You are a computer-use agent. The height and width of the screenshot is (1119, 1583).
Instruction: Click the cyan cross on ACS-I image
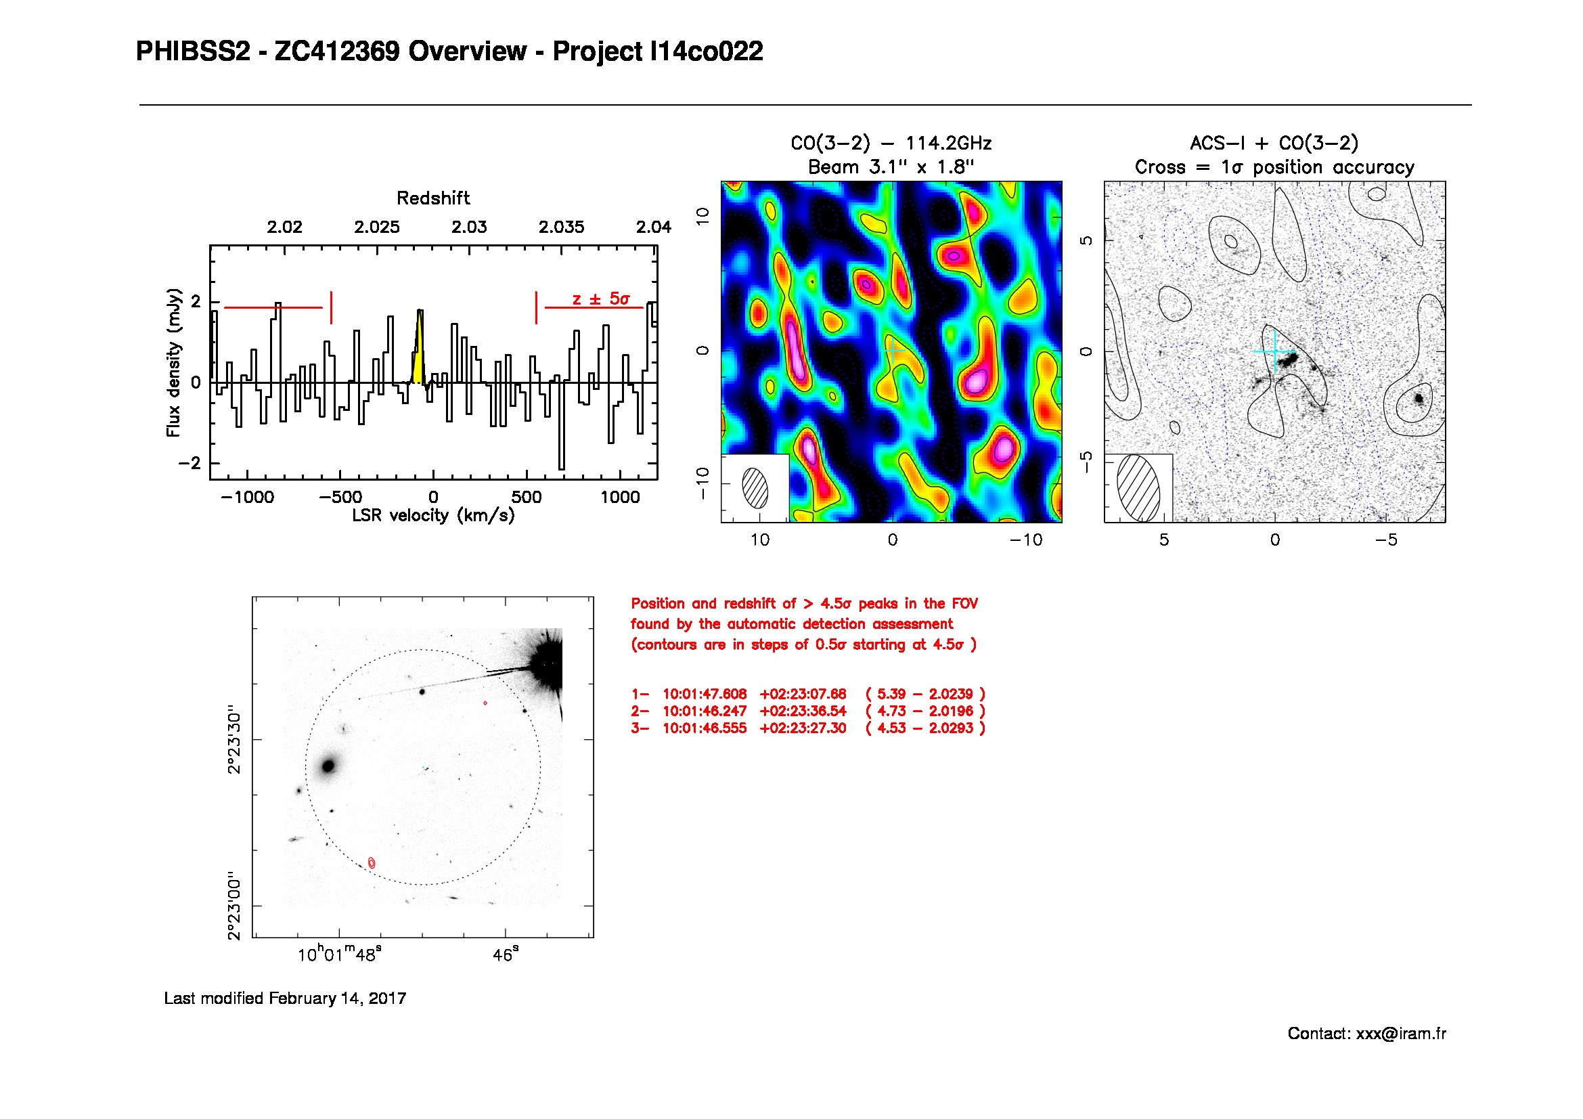click(1274, 351)
